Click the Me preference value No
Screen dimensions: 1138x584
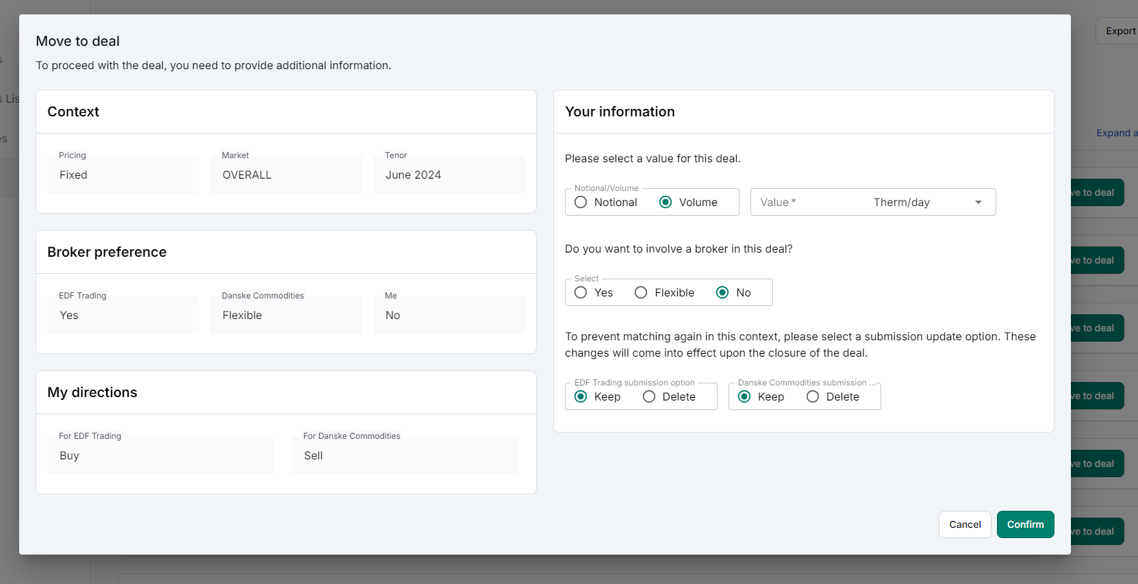point(449,315)
